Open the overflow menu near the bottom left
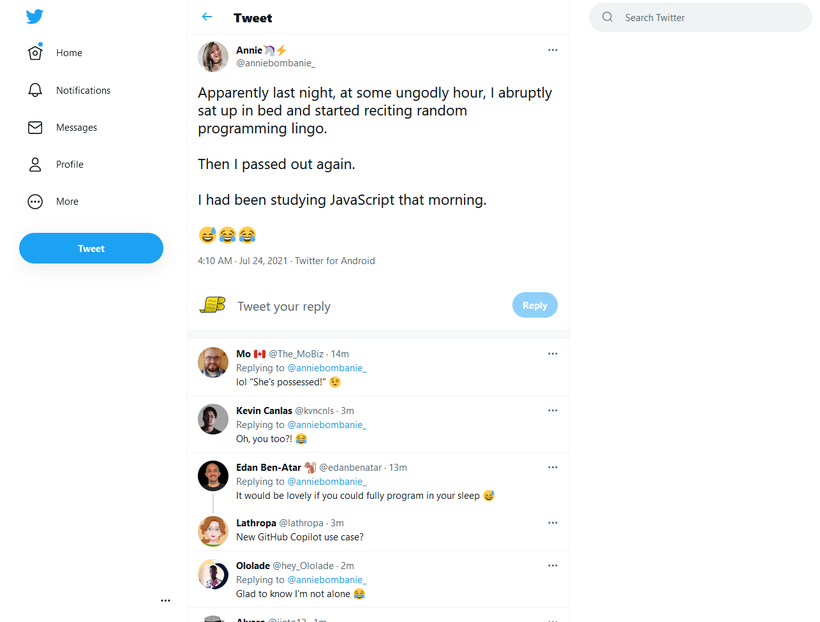This screenshot has width=820, height=622. coord(165,600)
